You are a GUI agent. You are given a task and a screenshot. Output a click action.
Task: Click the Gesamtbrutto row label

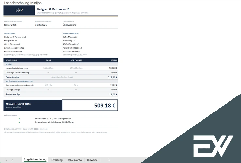point(12,77)
